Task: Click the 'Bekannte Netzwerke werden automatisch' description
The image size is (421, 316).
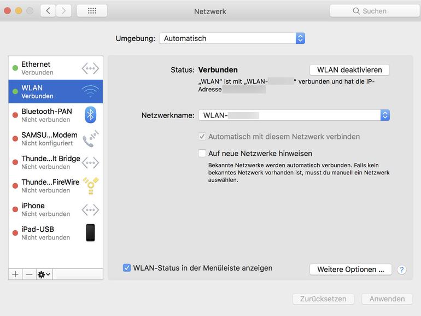Action: point(299,172)
